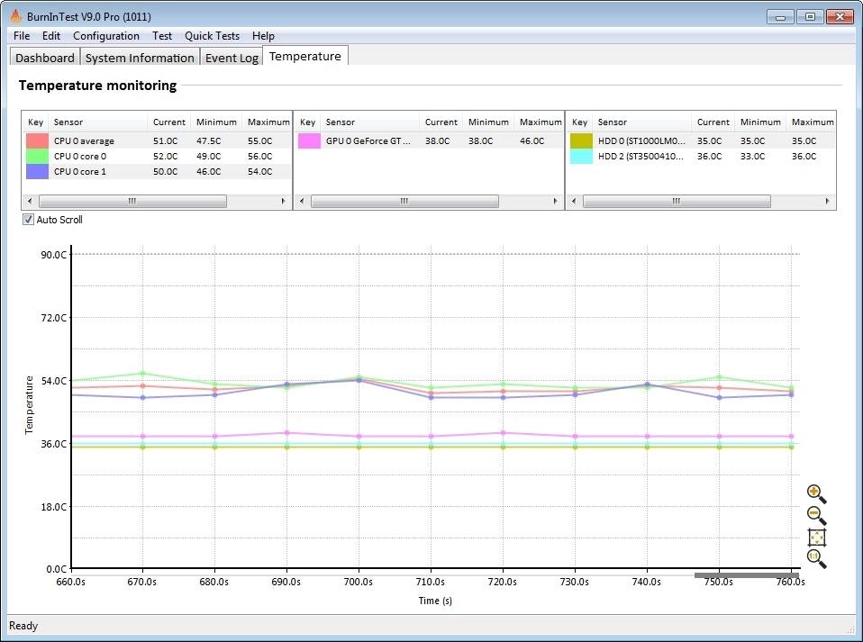Click the Sensor header in CPU table
863x642 pixels.
tap(98, 122)
